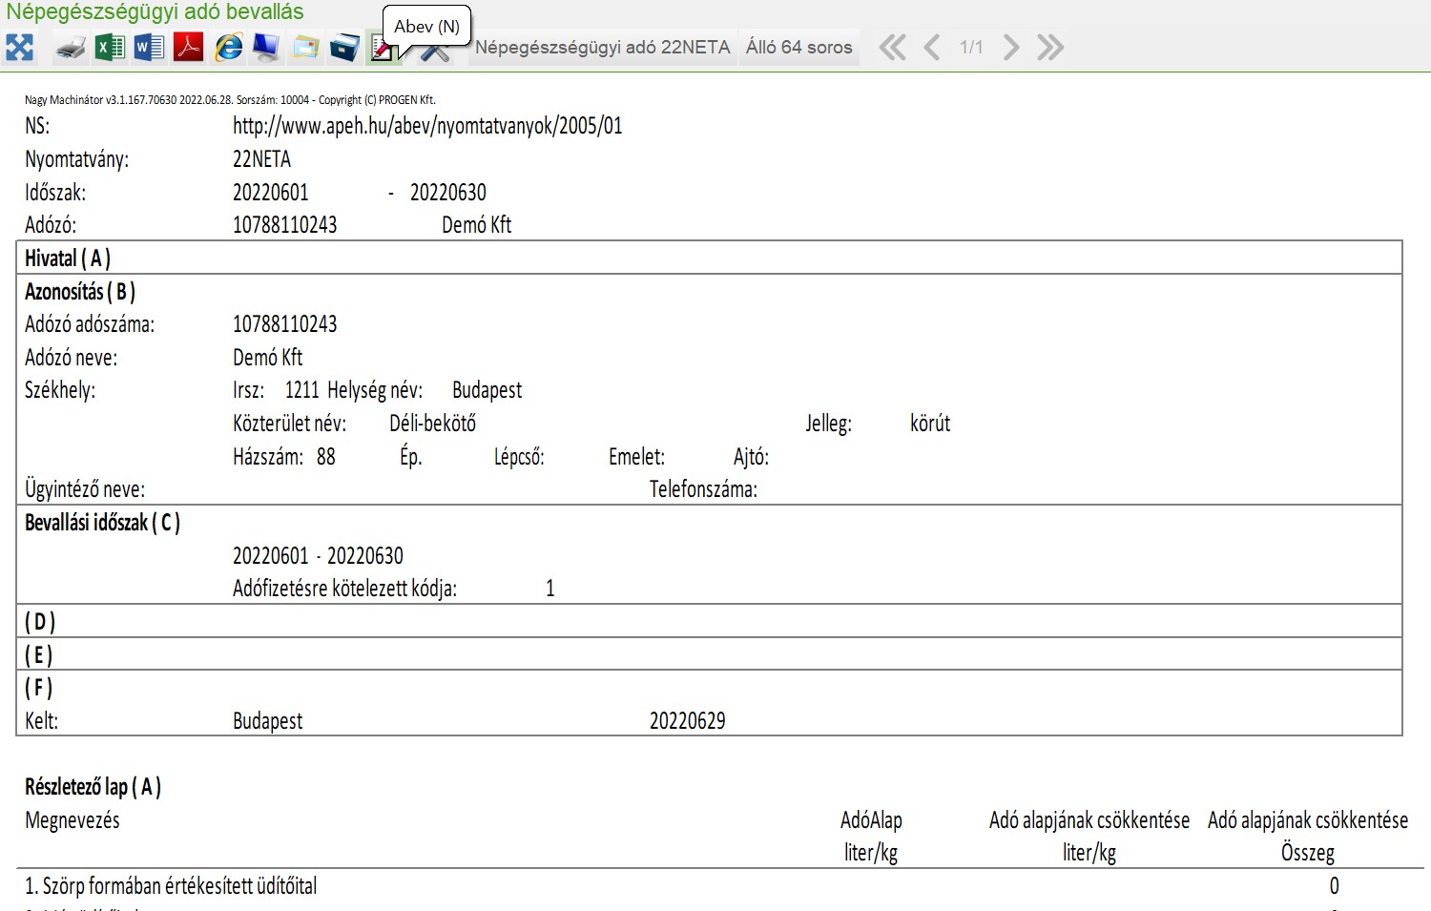Click the street name Déli-bekötő
The width and height of the screenshot is (1431, 911).
coord(433,424)
